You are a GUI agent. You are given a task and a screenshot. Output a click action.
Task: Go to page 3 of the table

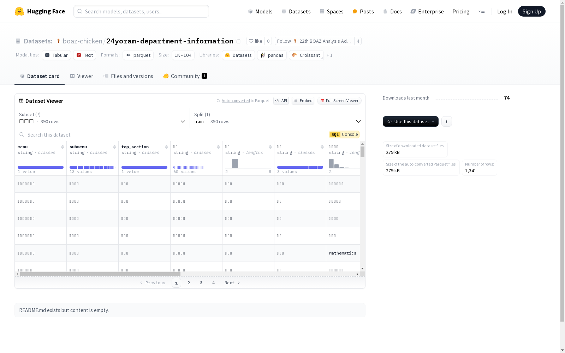[x=201, y=283]
